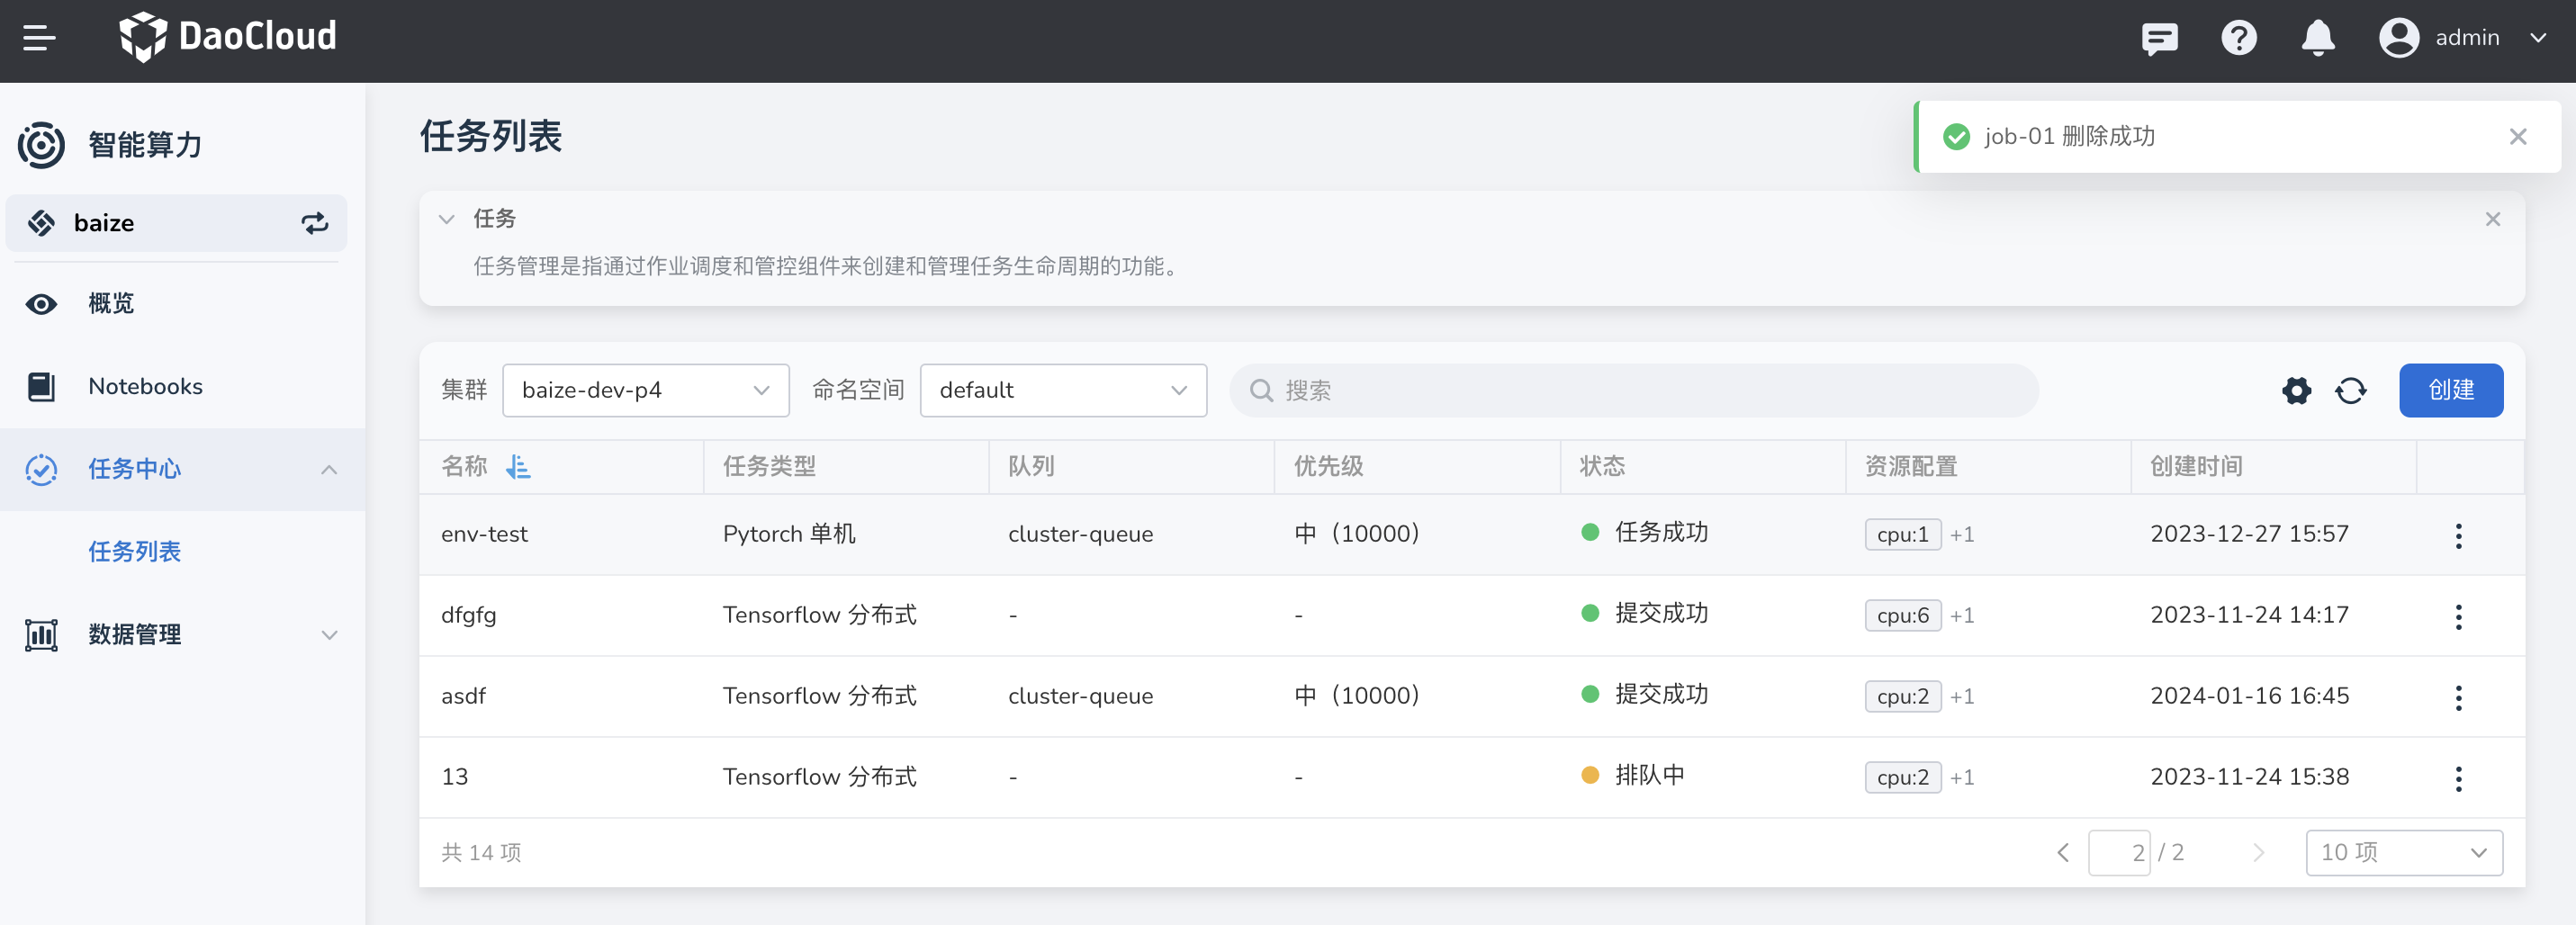Open the 集群 cluster dropdown baize-dev-p4
The height and width of the screenshot is (925, 2576).
(645, 390)
